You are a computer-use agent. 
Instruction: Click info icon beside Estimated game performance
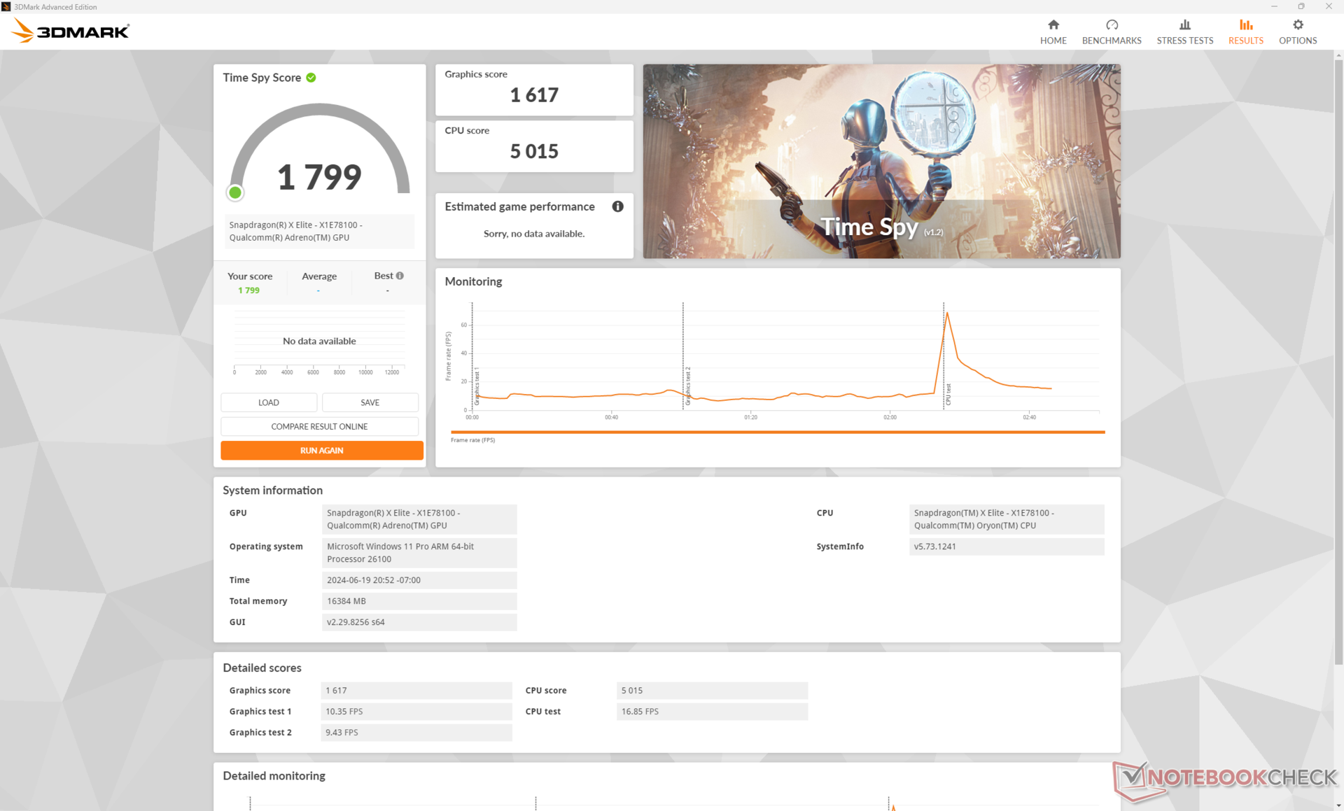click(617, 206)
